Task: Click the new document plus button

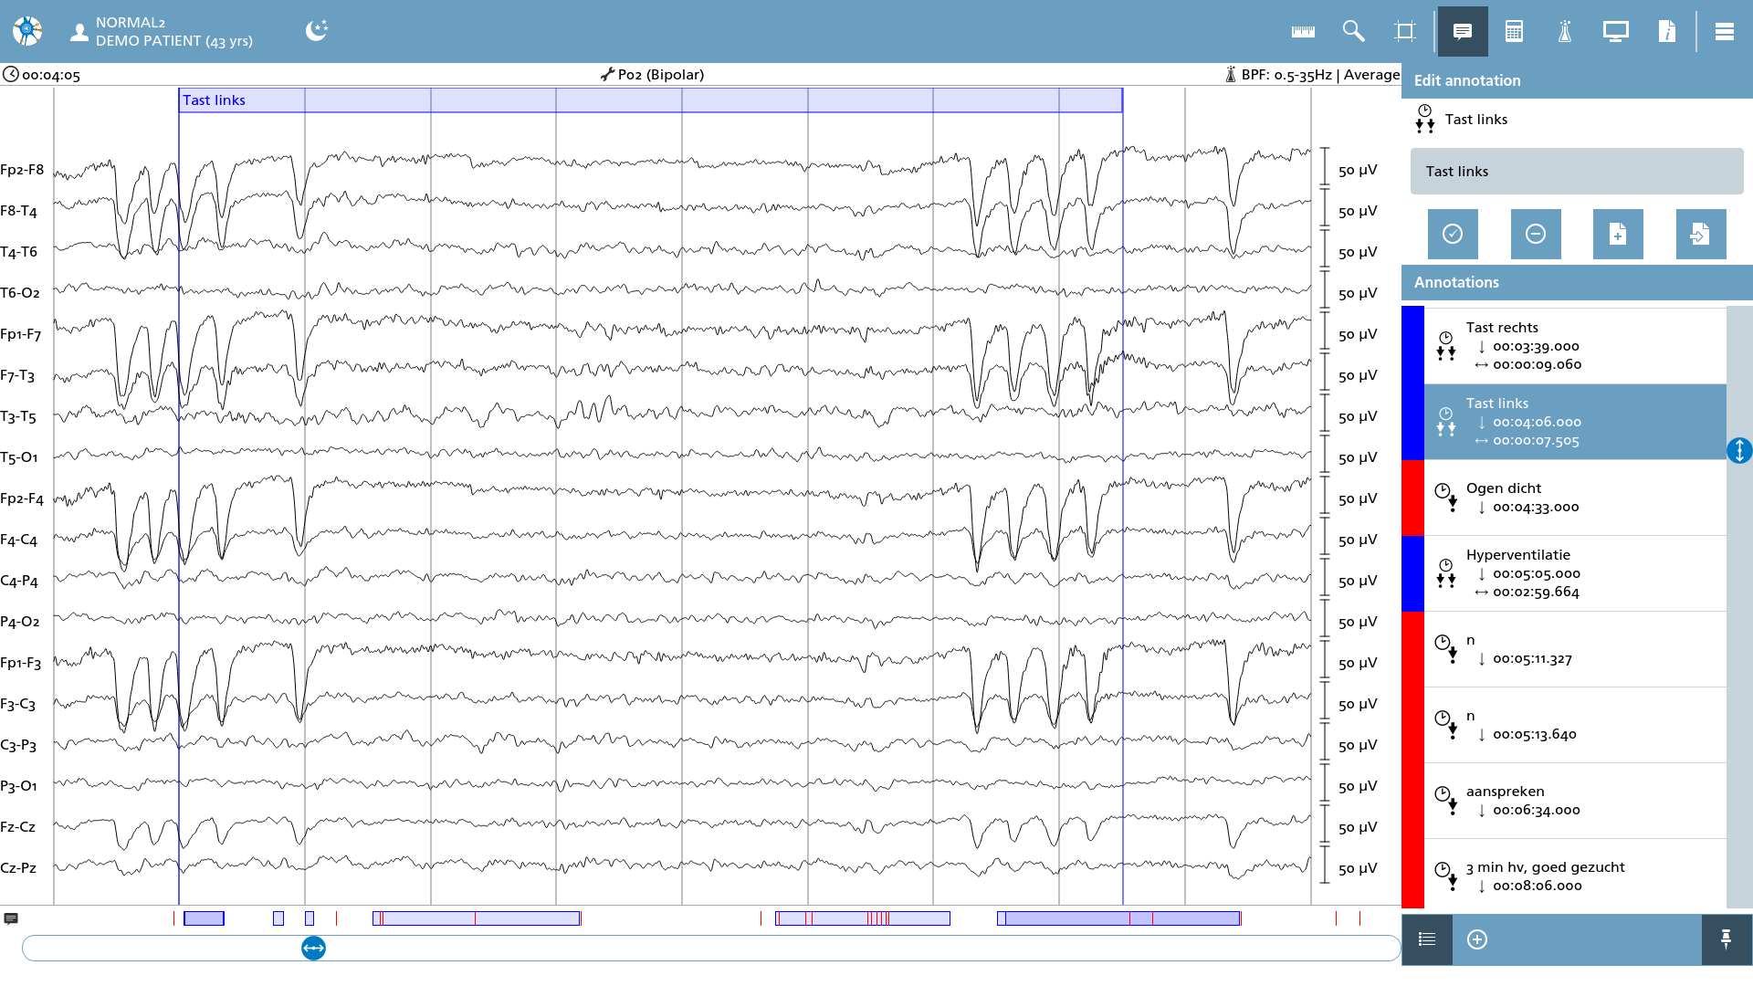Action: click(1618, 235)
